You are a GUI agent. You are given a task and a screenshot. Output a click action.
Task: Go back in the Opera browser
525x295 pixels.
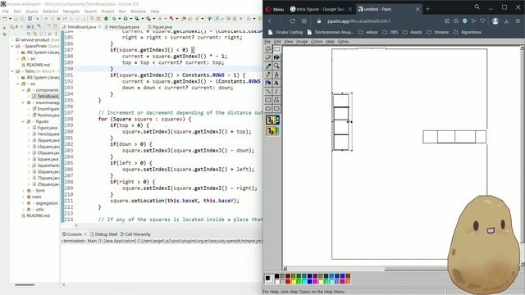click(x=270, y=21)
